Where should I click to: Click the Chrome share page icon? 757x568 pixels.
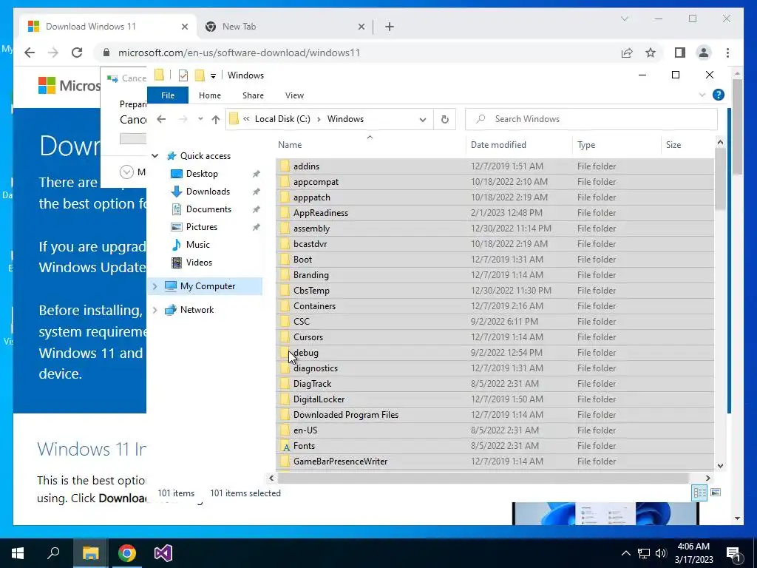point(627,53)
